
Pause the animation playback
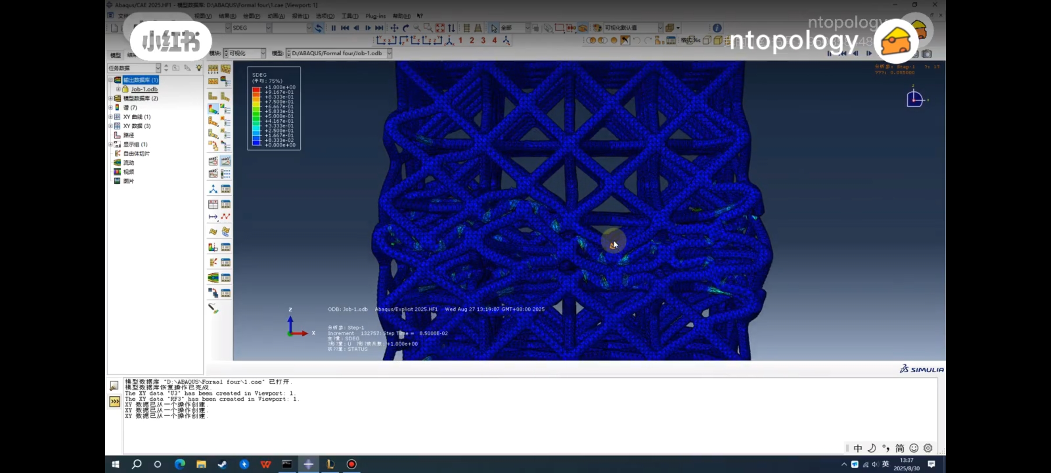point(334,28)
